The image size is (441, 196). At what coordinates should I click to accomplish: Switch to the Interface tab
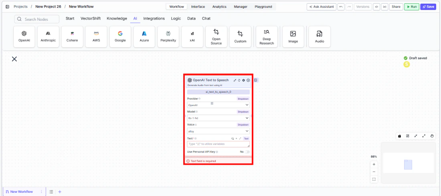pos(198,7)
